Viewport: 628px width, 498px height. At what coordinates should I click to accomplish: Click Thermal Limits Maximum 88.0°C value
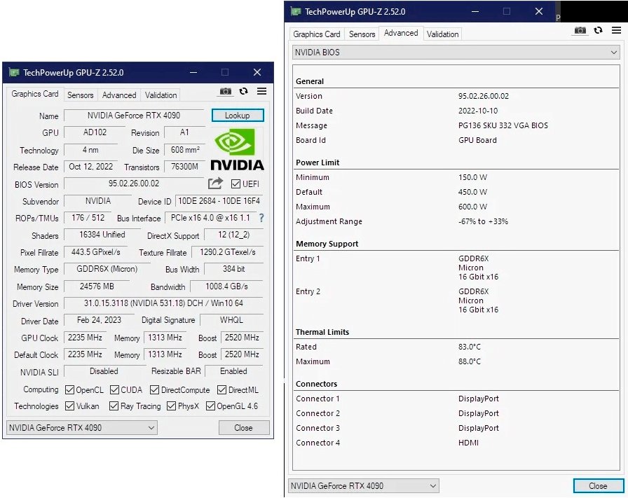tap(470, 362)
